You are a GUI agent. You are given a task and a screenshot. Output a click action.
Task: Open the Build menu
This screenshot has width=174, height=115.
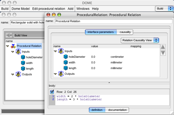point(5,9)
